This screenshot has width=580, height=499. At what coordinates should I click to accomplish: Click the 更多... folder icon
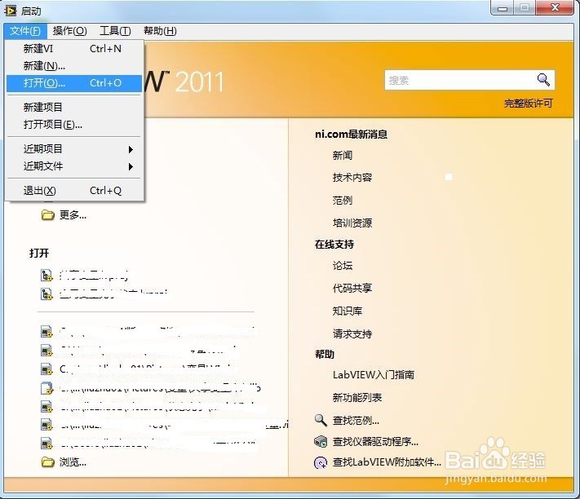click(x=47, y=214)
